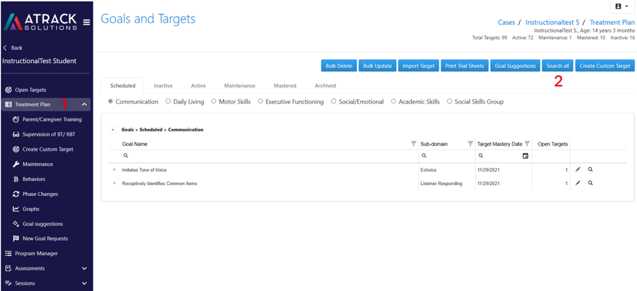Click the InstructionalTest Student name in the sidebar
Screen dimensions: 637x291
(39, 61)
